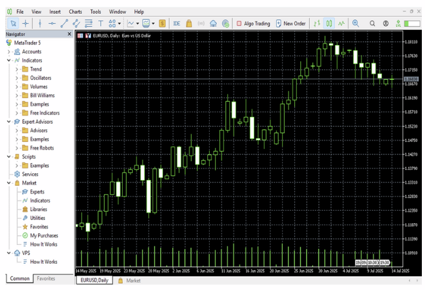Click the New Order button
Image resolution: width=425 pixels, height=290 pixels.
[x=290, y=23]
